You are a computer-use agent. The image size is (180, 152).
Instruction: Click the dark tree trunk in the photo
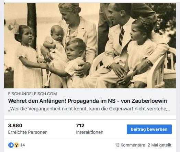click(32, 24)
